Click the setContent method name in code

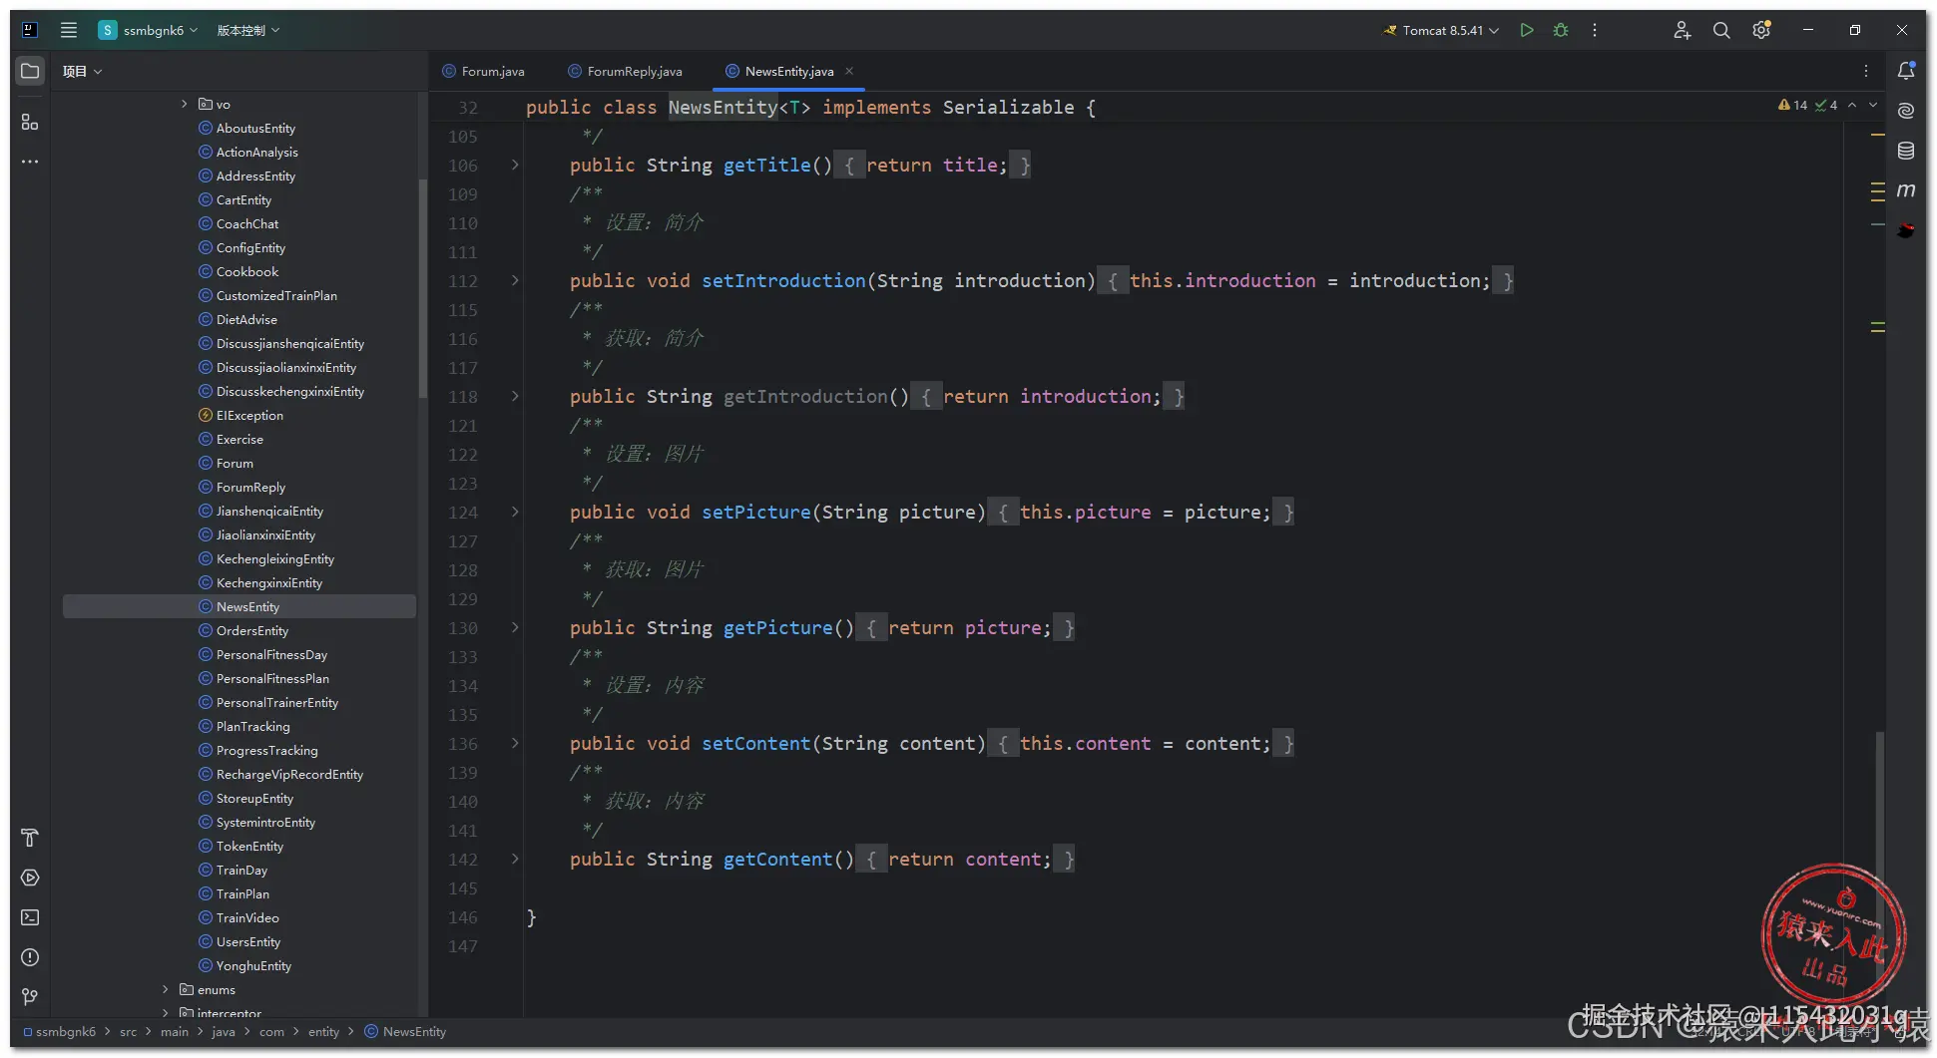coord(756,743)
